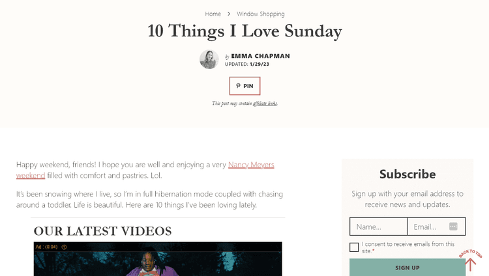
Task: Go to Window Shopping category breadcrumb
Action: click(260, 14)
